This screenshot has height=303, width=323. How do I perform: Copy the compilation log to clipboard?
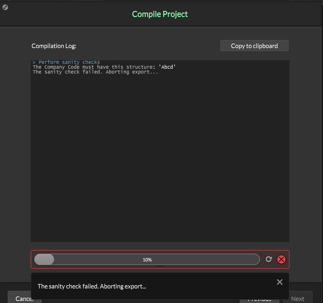[254, 46]
